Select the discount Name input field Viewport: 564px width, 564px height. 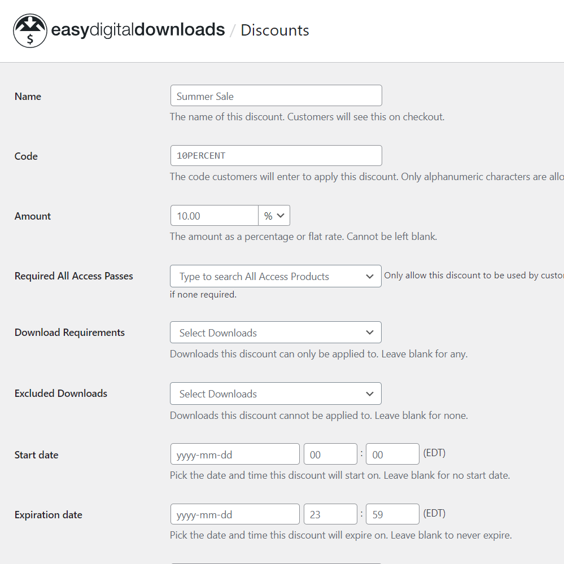(x=276, y=95)
